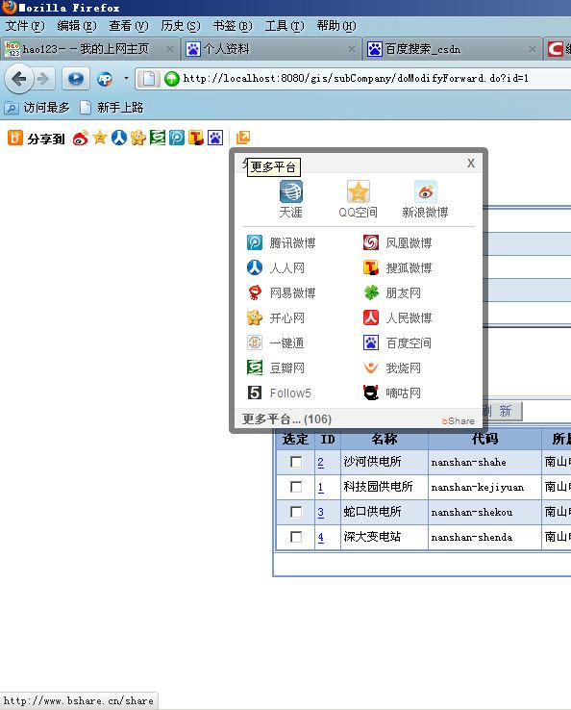The width and height of the screenshot is (571, 710).
Task: Open the 编辑(E) menu
Action: pos(77,26)
